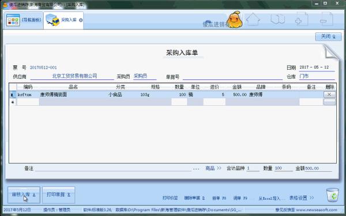Click the 品名 column header
The image size is (346, 216).
click(x=73, y=87)
